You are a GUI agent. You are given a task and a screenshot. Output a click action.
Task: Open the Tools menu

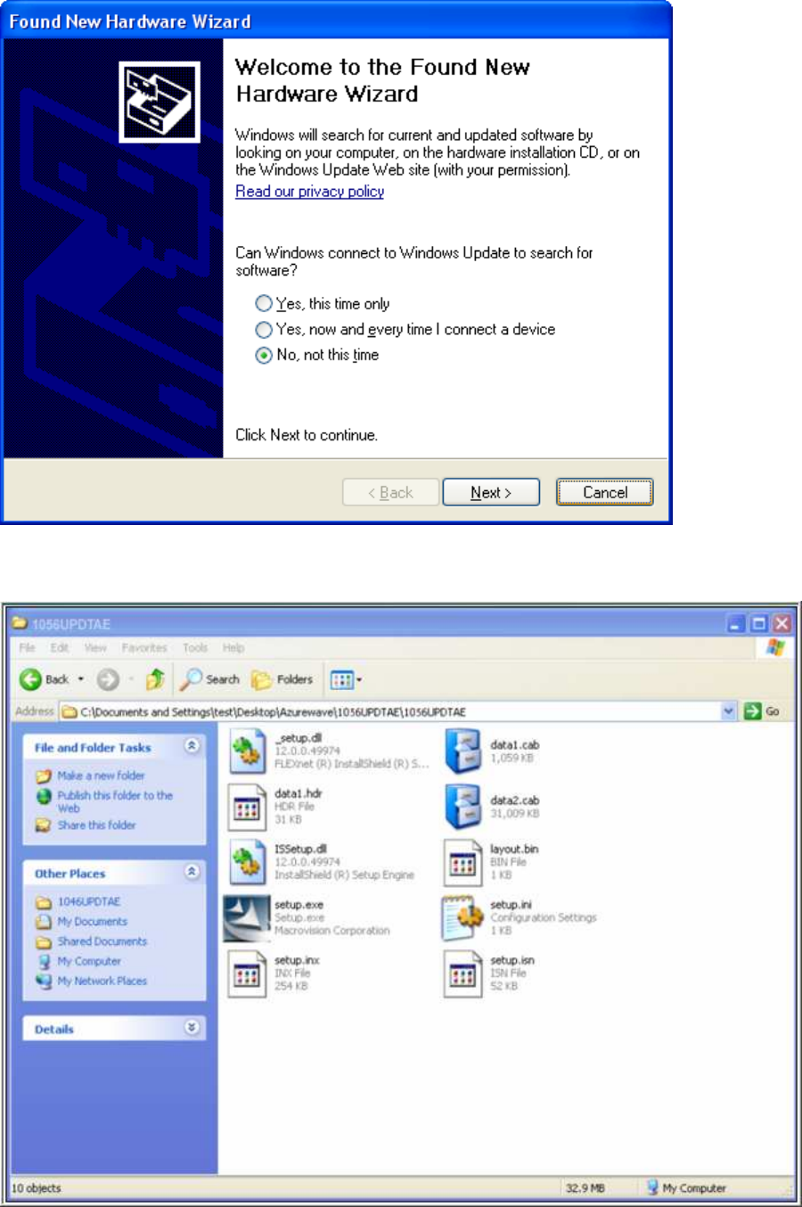(195, 648)
